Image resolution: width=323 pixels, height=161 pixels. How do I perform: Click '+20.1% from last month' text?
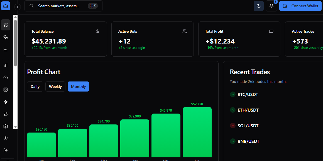[x=49, y=48]
